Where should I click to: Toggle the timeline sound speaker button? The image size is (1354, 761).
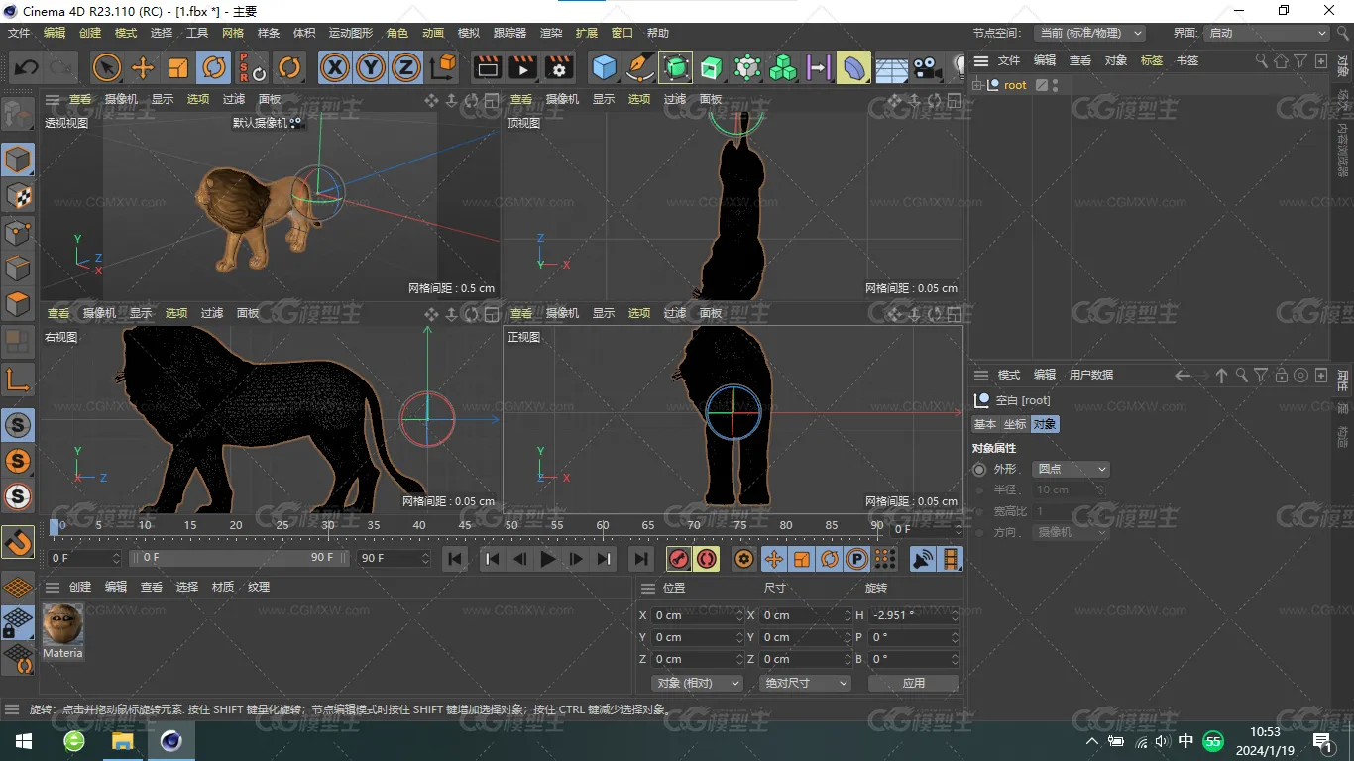pyautogui.click(x=923, y=559)
